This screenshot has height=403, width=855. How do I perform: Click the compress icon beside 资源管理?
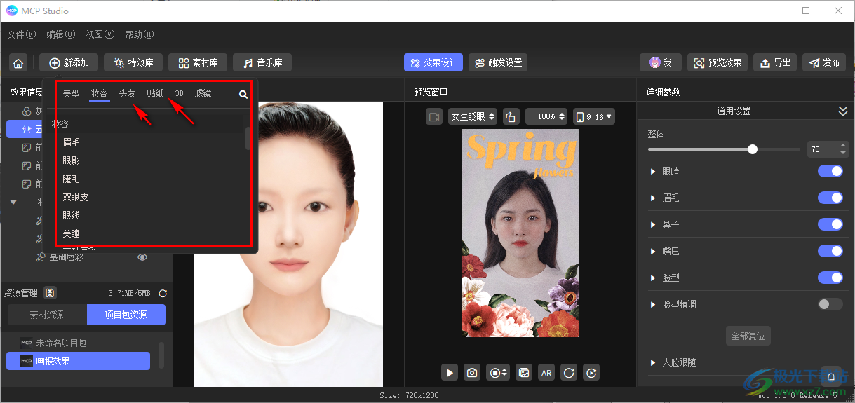pos(50,293)
